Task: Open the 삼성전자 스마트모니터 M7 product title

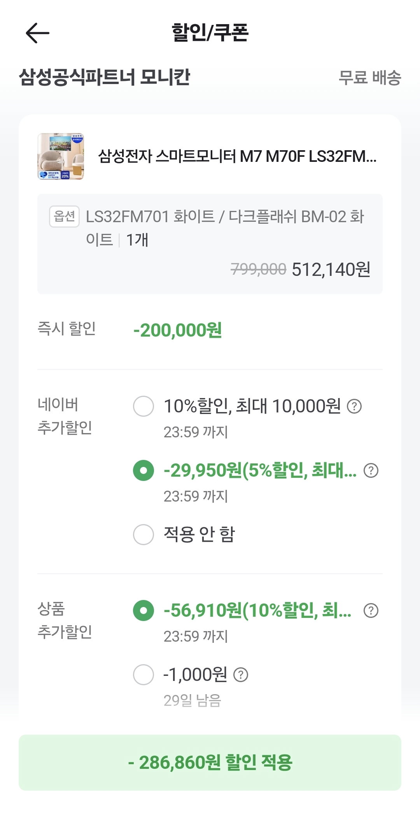Action: coord(237,156)
